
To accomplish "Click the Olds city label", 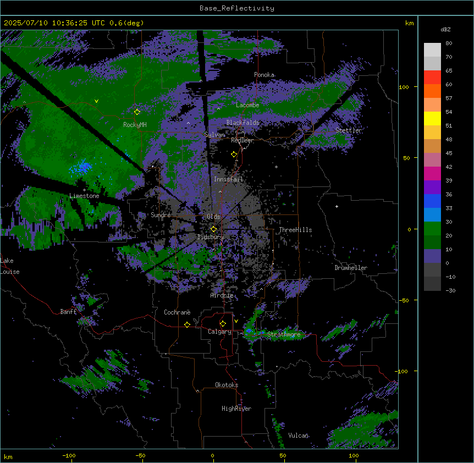I will (213, 217).
